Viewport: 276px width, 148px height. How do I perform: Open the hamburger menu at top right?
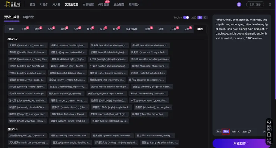pyautogui.click(x=270, y=4)
